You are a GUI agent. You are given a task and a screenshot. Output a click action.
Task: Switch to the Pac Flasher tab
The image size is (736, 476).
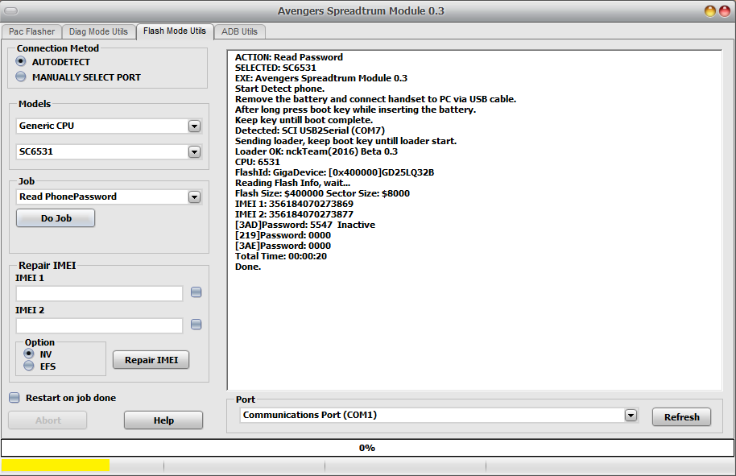pos(31,31)
